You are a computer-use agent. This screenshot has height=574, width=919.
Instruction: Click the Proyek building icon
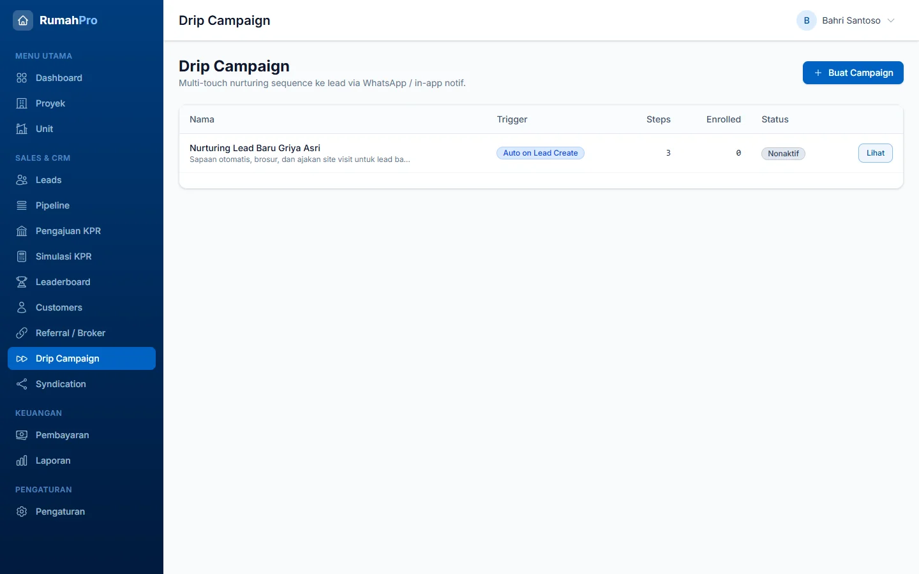tap(22, 103)
